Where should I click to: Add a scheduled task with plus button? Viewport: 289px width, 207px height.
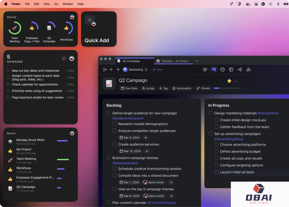point(64,59)
